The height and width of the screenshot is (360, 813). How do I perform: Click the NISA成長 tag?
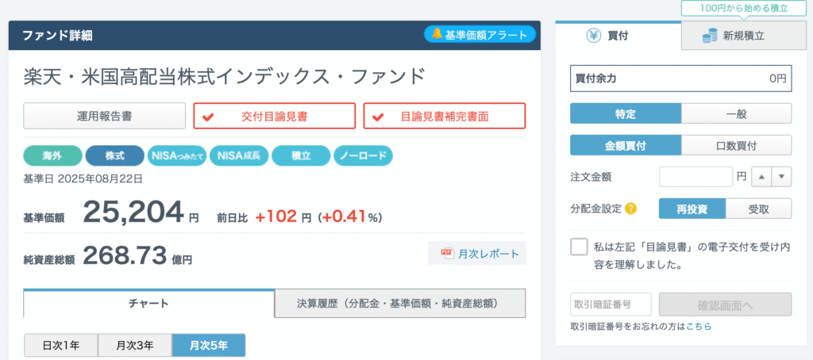coord(239,155)
